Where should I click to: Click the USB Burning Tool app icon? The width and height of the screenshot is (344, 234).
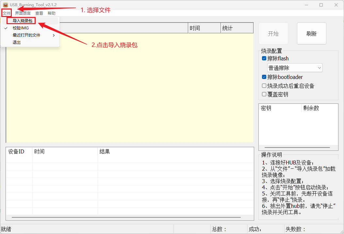coord(5,5)
